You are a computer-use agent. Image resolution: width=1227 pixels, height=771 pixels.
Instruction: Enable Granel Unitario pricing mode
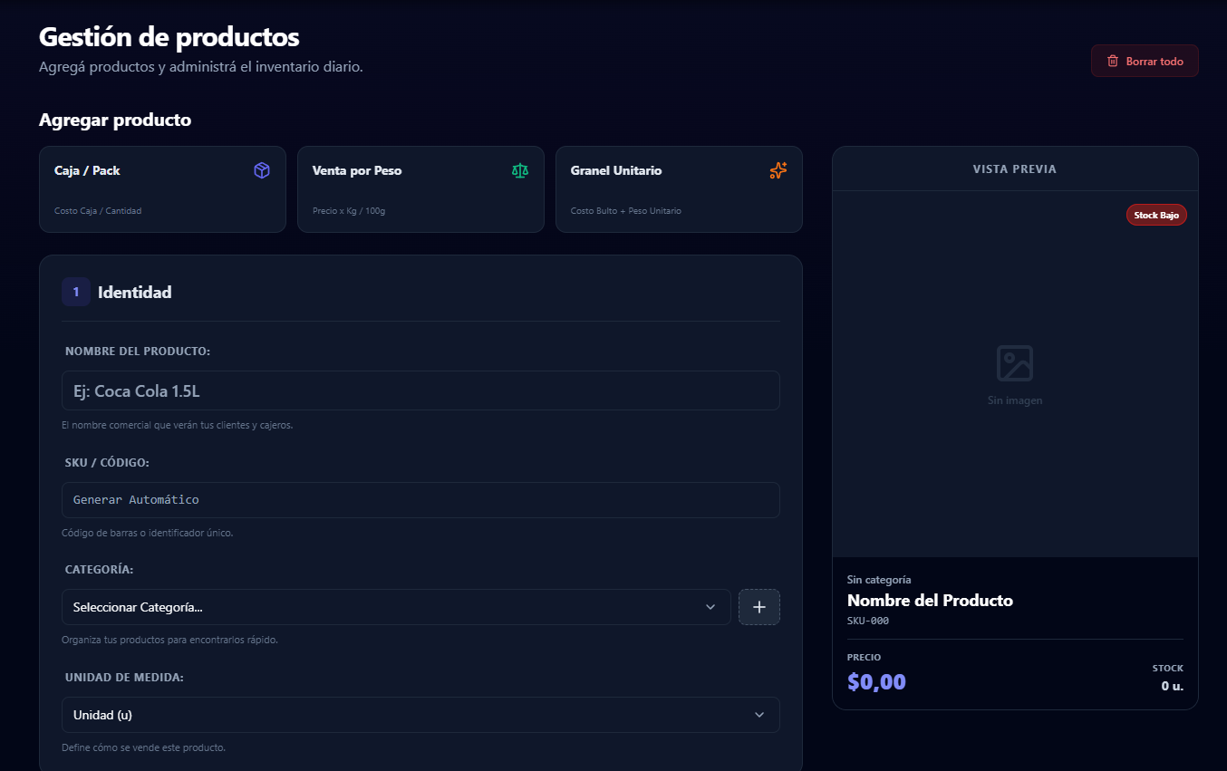[679, 189]
